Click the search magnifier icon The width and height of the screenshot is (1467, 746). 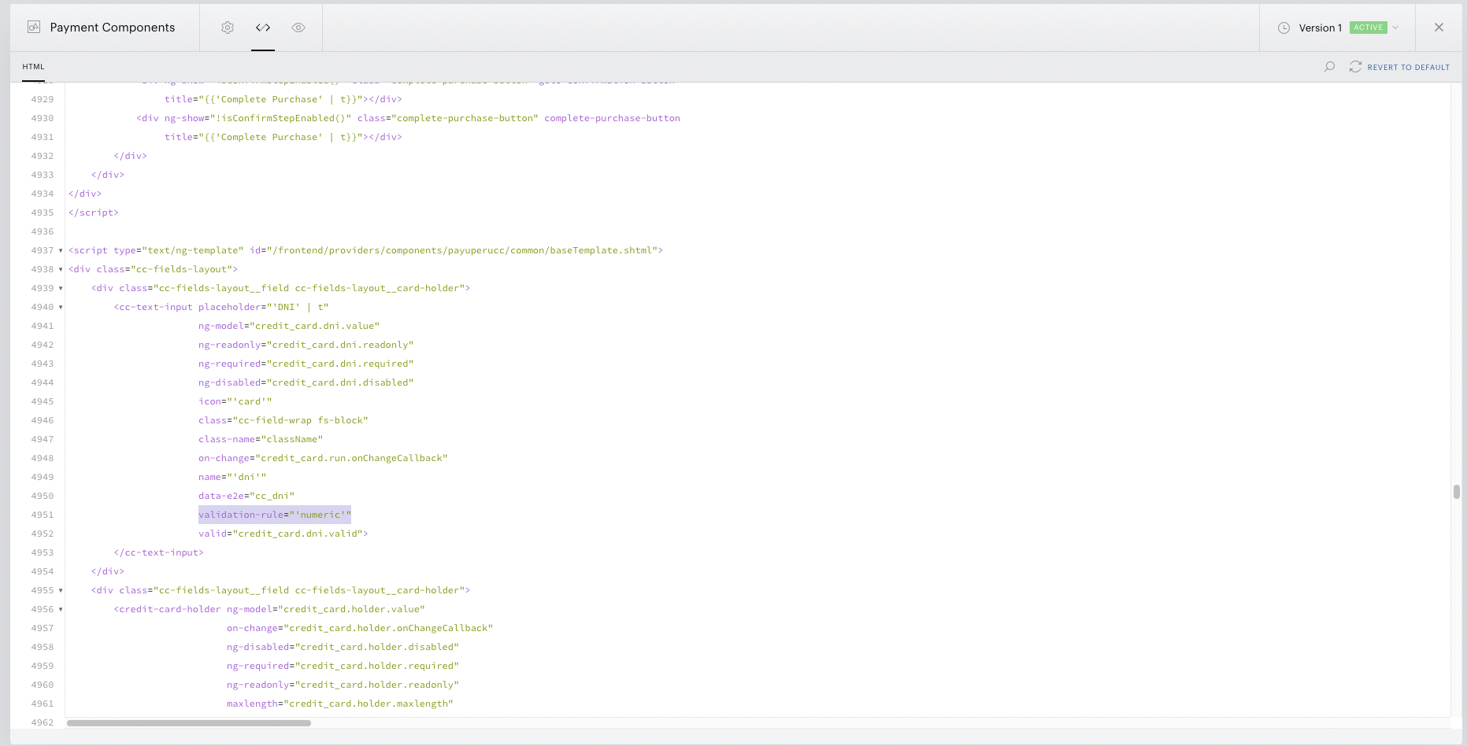pos(1330,67)
